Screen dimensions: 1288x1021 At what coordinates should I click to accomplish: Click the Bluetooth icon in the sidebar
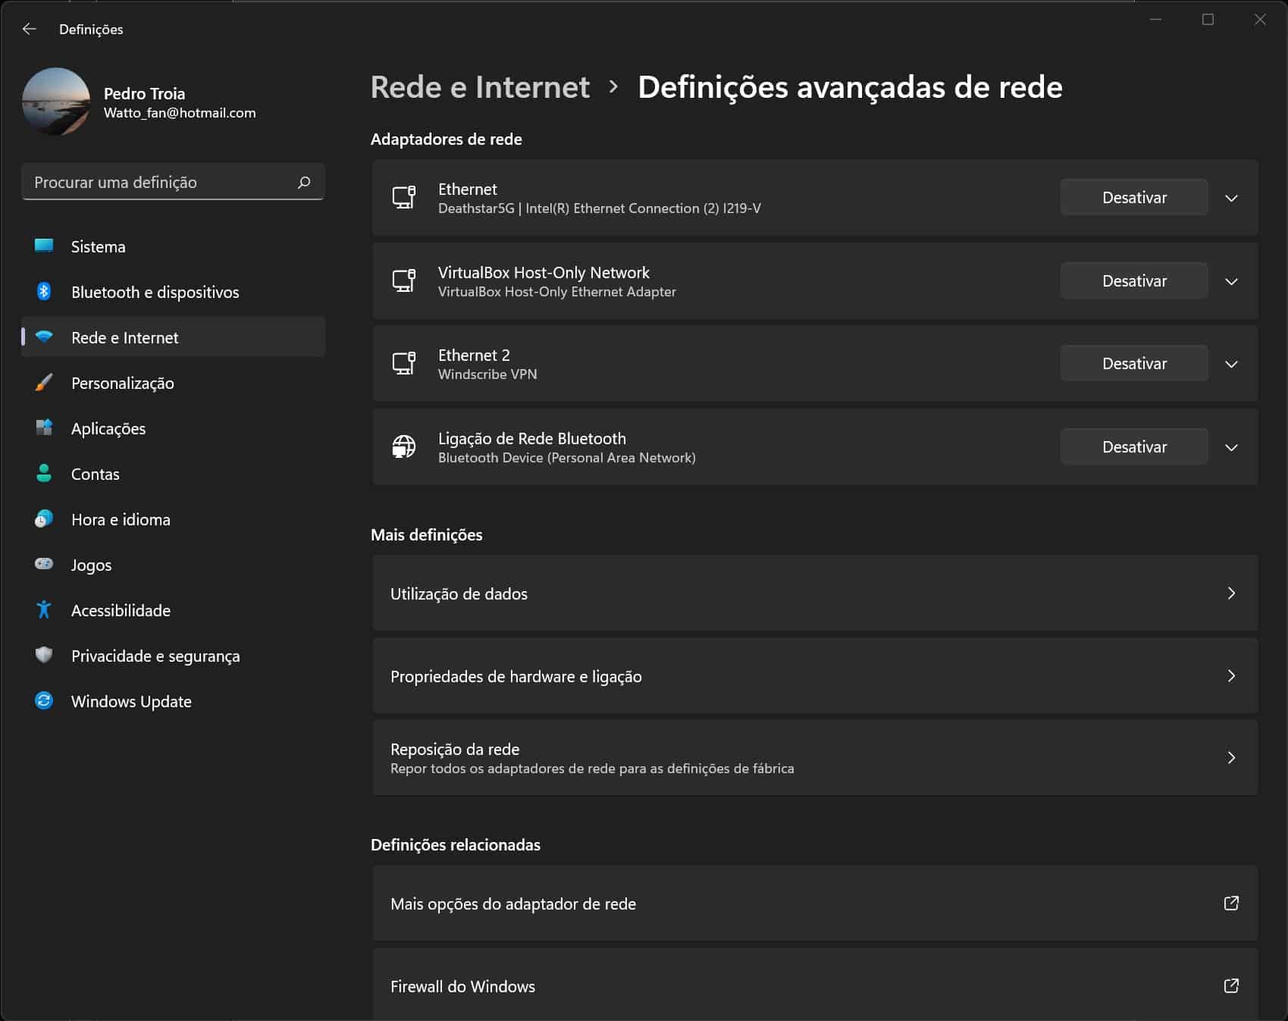[44, 292]
